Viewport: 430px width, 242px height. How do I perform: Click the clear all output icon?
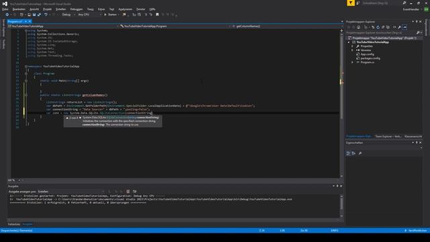point(128,192)
